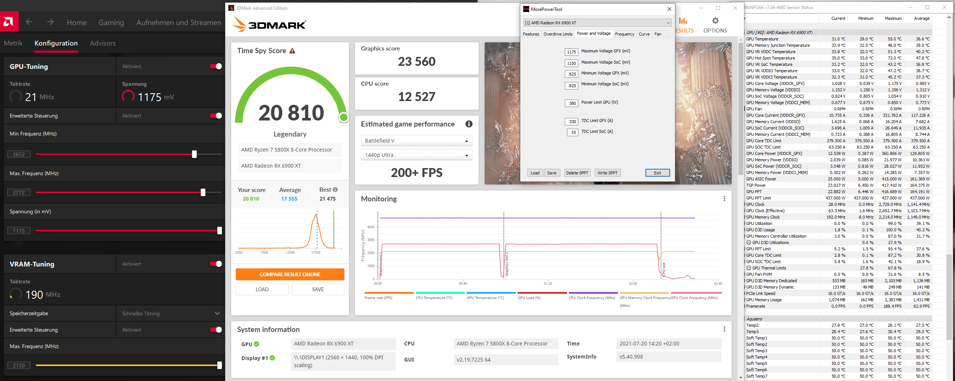Open the Gaming menu in Radeon Software
Viewport: 955px width, 381px height.
click(111, 22)
